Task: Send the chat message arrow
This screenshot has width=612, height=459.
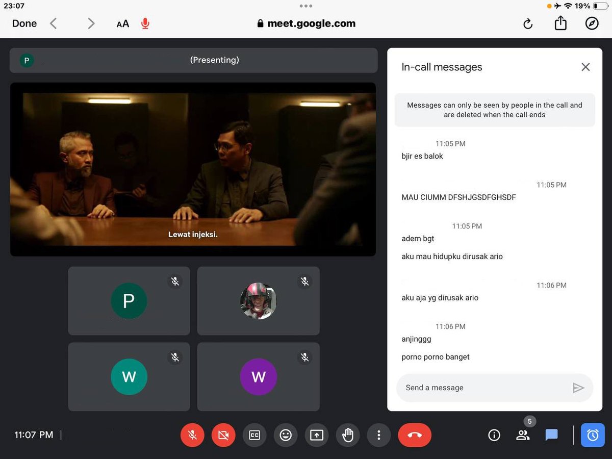Action: click(x=578, y=388)
